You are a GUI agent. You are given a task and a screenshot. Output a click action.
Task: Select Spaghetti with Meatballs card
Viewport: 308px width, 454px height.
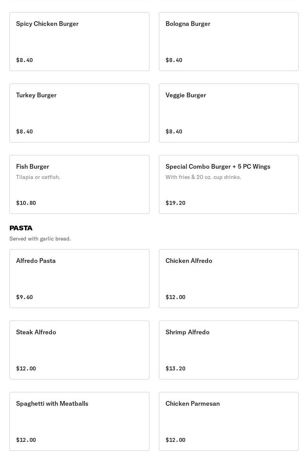point(79,421)
